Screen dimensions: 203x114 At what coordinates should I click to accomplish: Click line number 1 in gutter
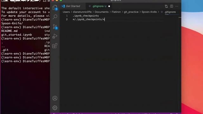pyautogui.click(x=67, y=16)
